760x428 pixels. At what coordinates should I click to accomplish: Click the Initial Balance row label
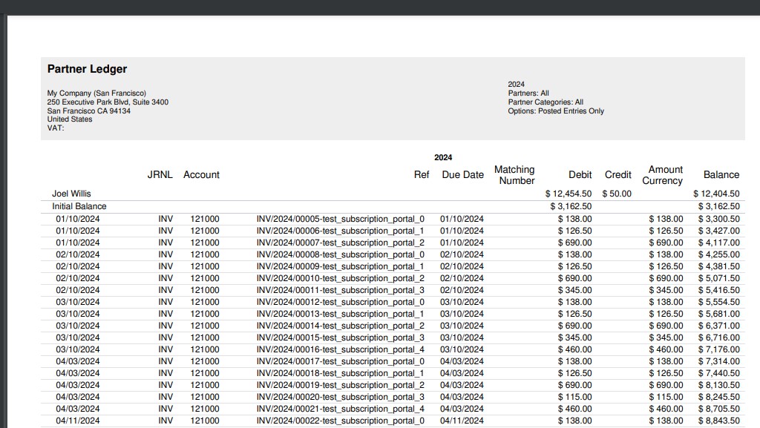pyautogui.click(x=79, y=206)
